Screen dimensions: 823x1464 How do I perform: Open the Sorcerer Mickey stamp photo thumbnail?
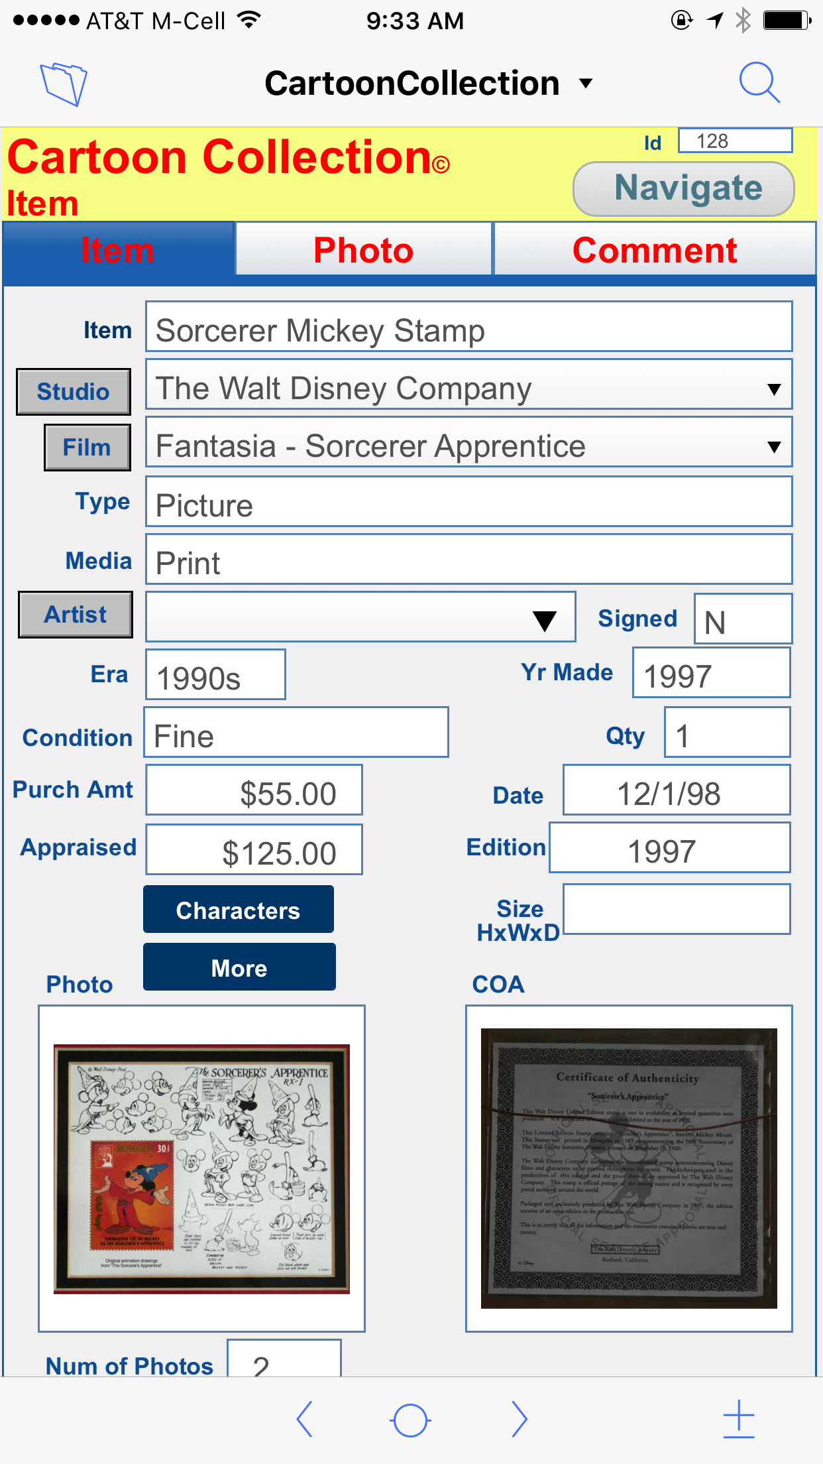[201, 1169]
